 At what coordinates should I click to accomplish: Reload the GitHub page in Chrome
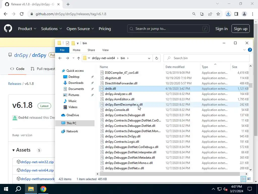[x=22, y=14]
